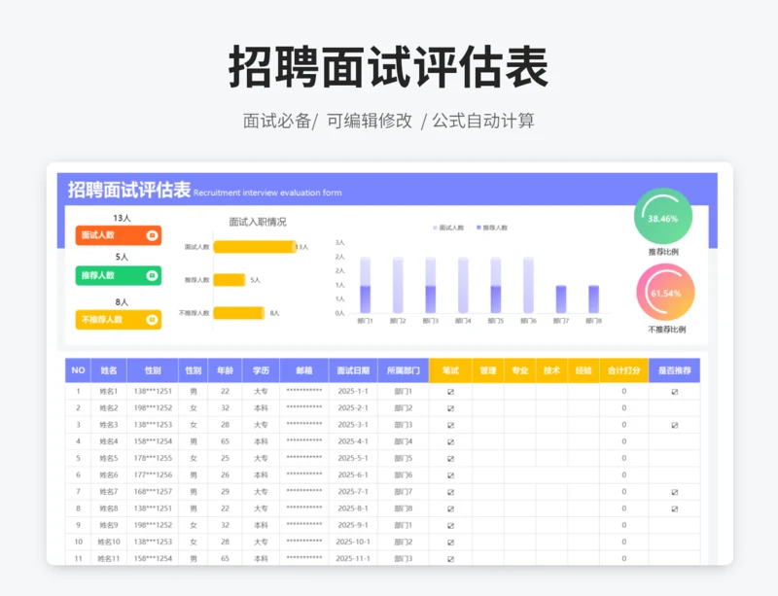Select the cell containing 姓名5
The image size is (778, 596).
(x=109, y=458)
